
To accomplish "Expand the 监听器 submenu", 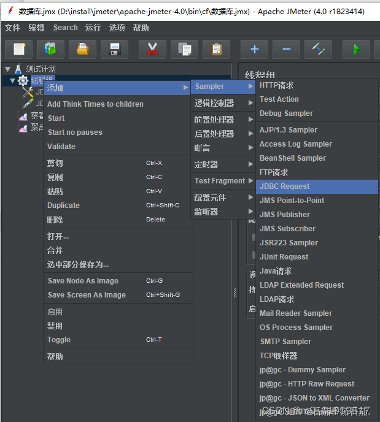I will pos(223,212).
